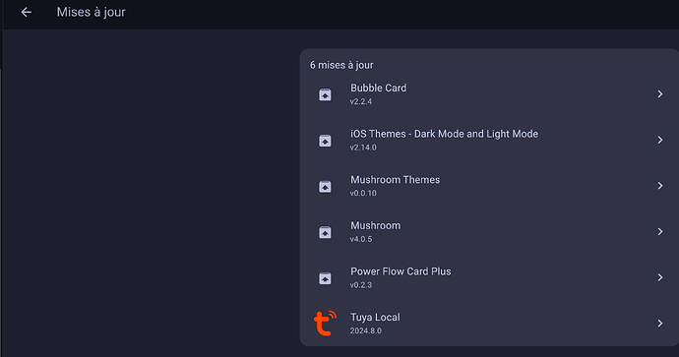679x357 pixels.
Task: Click the Mises à jour page title
Action: click(x=91, y=12)
